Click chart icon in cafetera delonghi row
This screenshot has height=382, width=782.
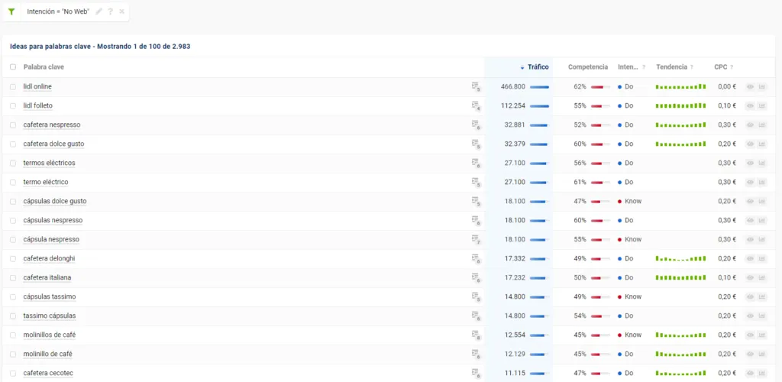tap(761, 258)
